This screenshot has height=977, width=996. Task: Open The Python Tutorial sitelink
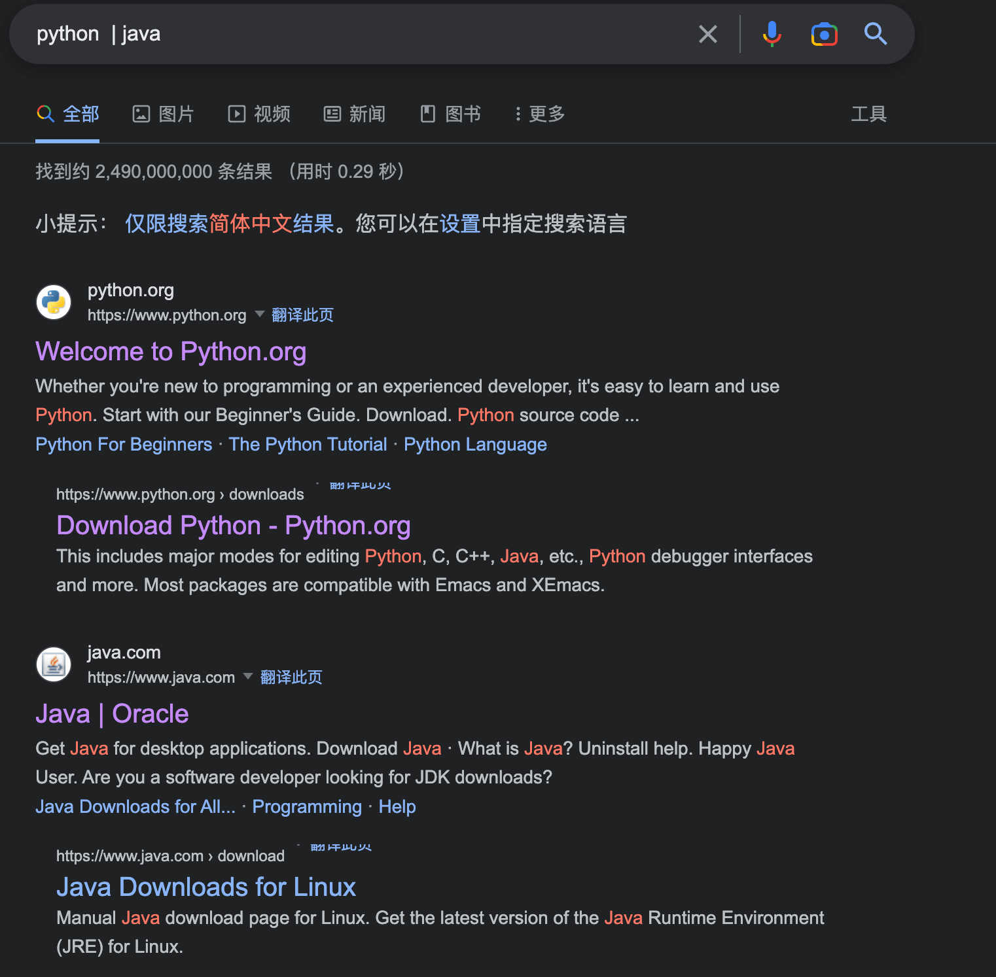point(308,445)
